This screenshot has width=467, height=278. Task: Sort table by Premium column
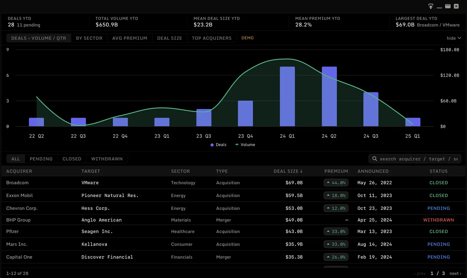336,171
